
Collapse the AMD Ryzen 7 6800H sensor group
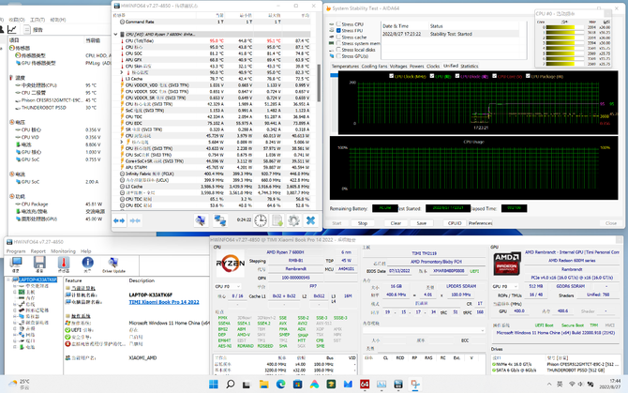click(115, 35)
